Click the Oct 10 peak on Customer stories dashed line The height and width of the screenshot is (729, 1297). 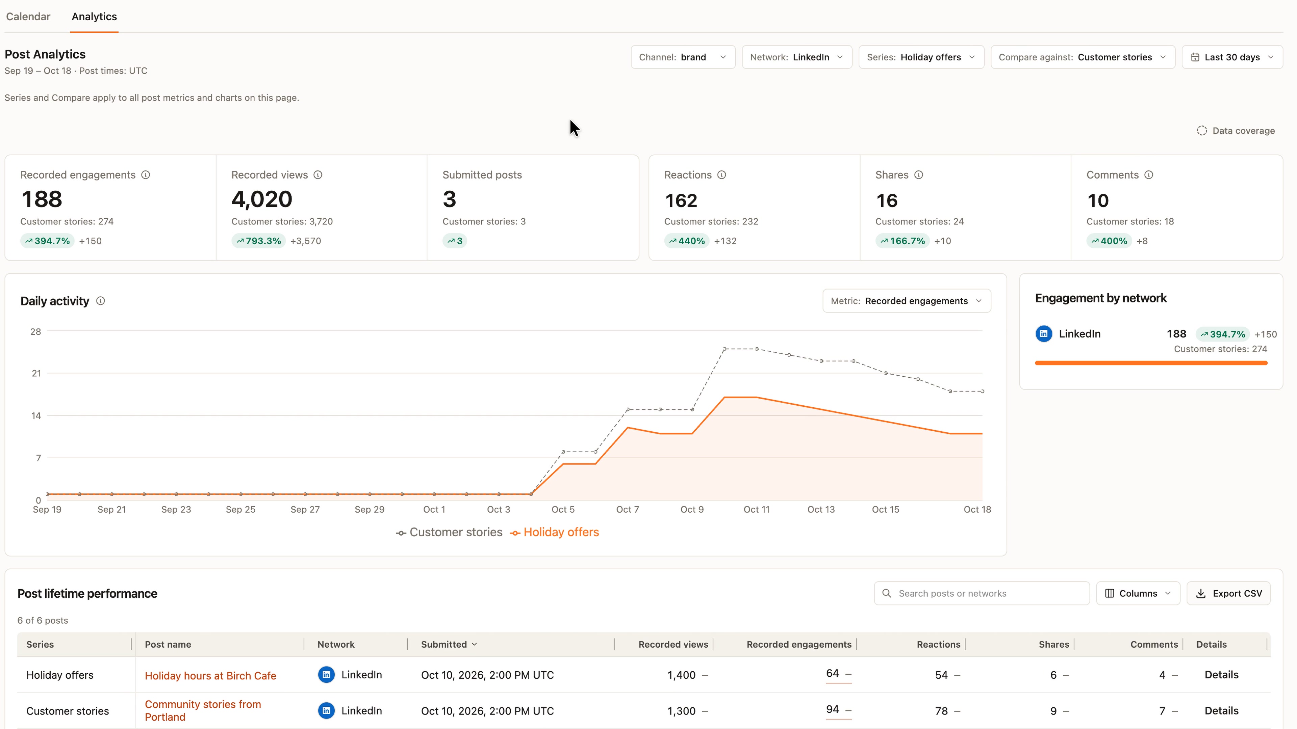[724, 349]
